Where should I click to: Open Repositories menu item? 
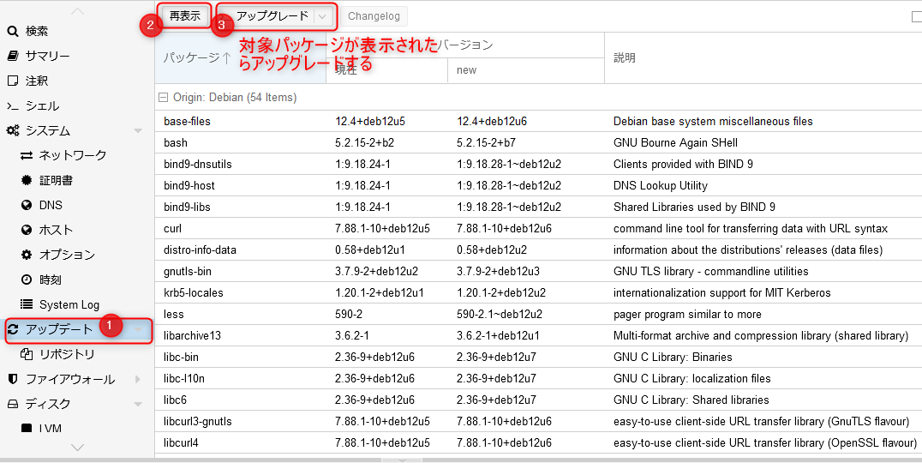pyautogui.click(x=67, y=355)
